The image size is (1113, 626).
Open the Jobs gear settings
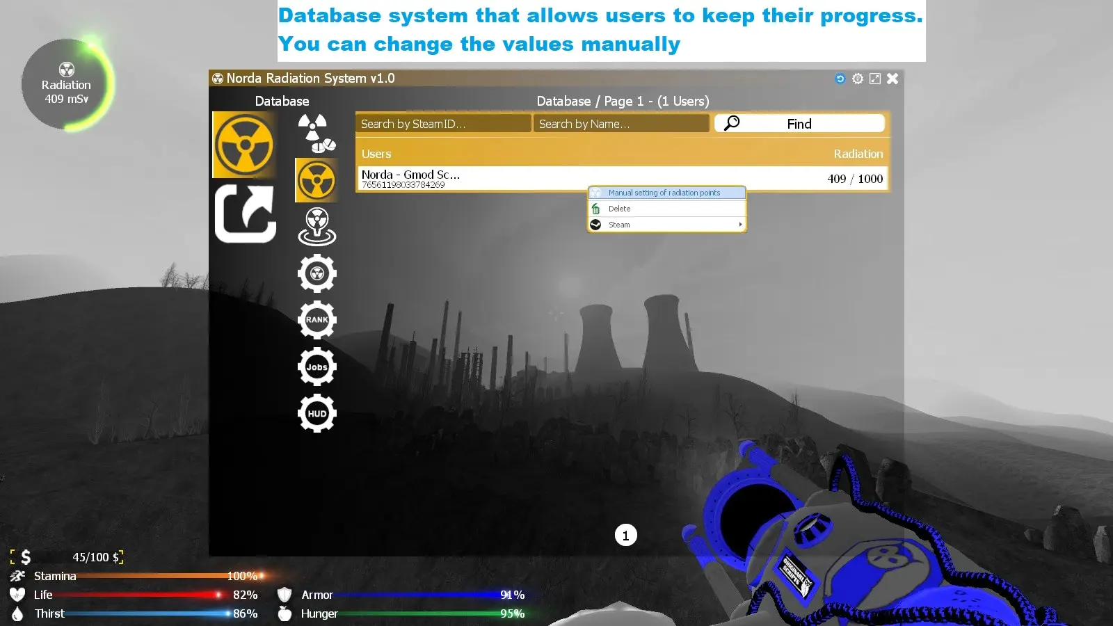coord(317,367)
